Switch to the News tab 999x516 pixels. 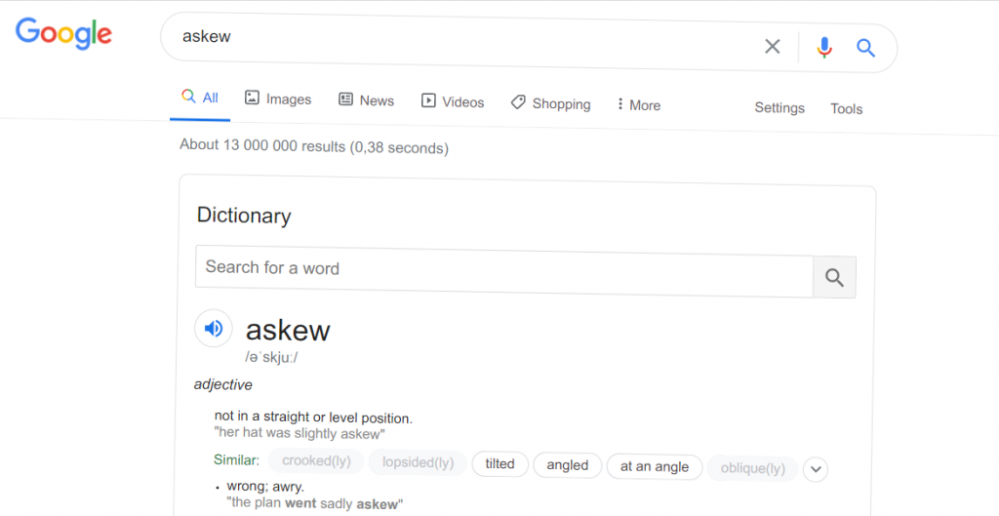point(367,100)
